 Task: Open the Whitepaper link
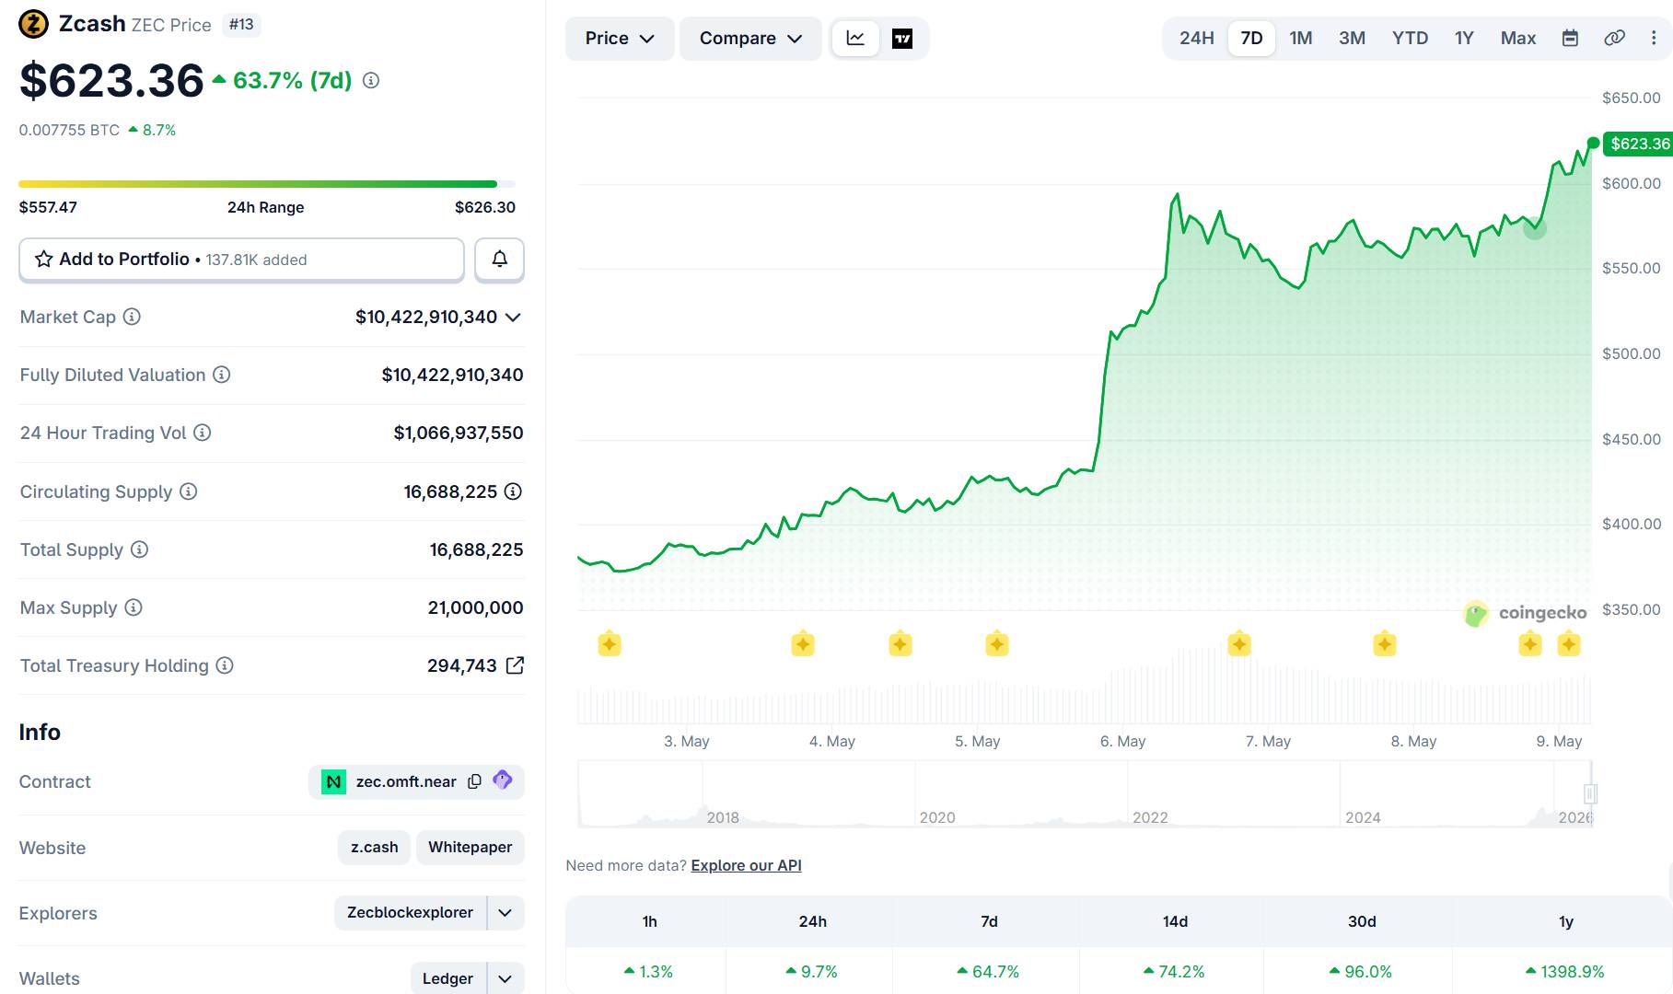tap(471, 847)
